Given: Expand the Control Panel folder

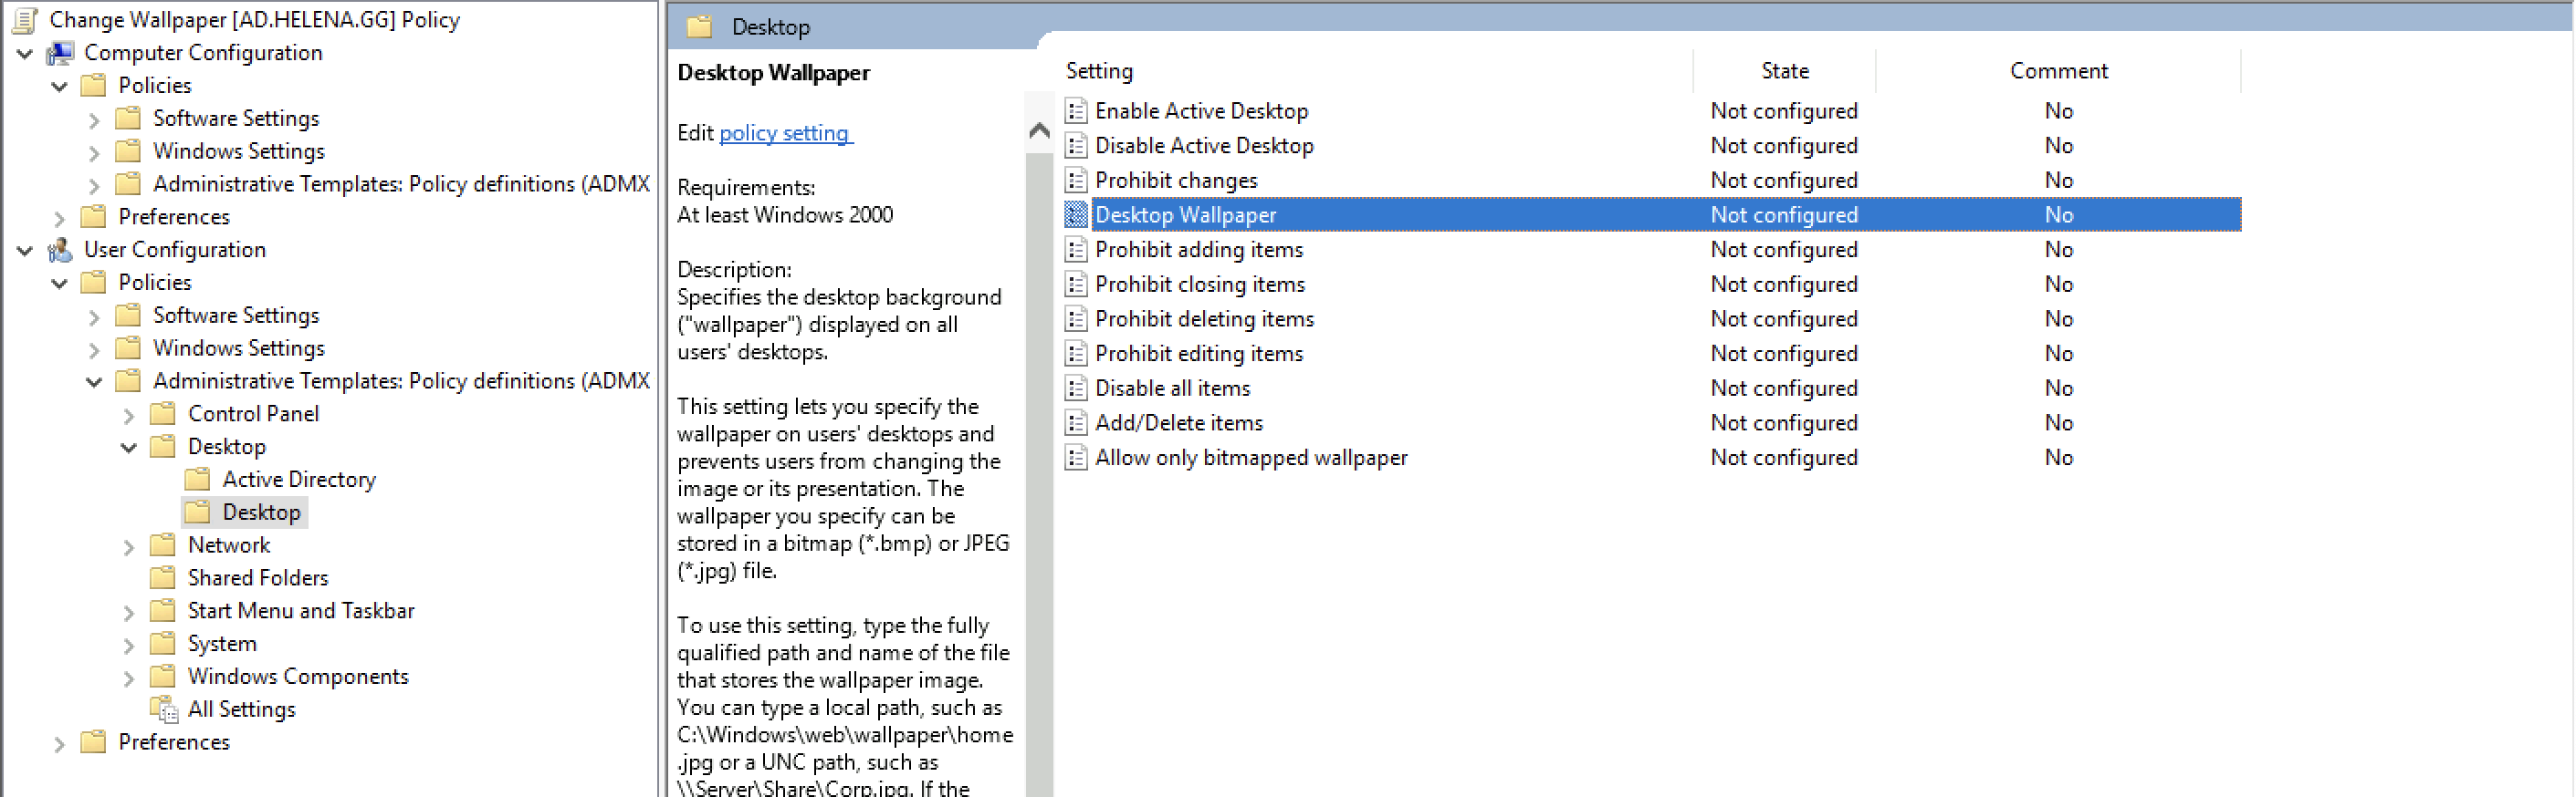Looking at the screenshot, I should [x=129, y=415].
